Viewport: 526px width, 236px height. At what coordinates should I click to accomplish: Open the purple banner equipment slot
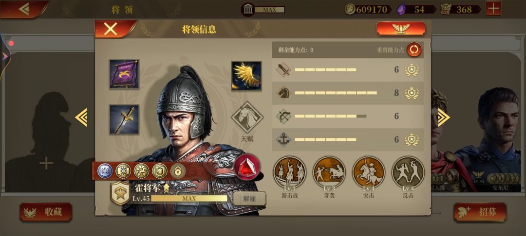(x=124, y=74)
